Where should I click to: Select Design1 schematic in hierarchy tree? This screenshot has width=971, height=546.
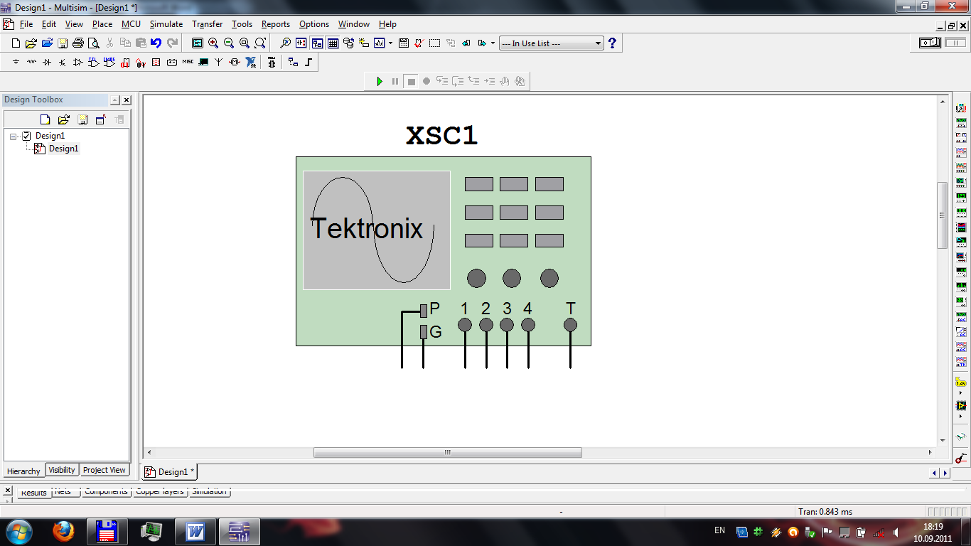[x=63, y=149]
